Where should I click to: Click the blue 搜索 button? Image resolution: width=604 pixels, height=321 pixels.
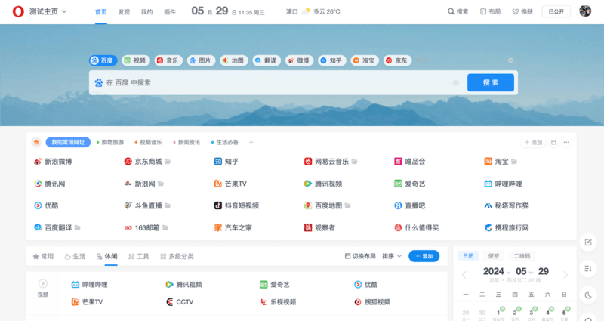pyautogui.click(x=490, y=82)
